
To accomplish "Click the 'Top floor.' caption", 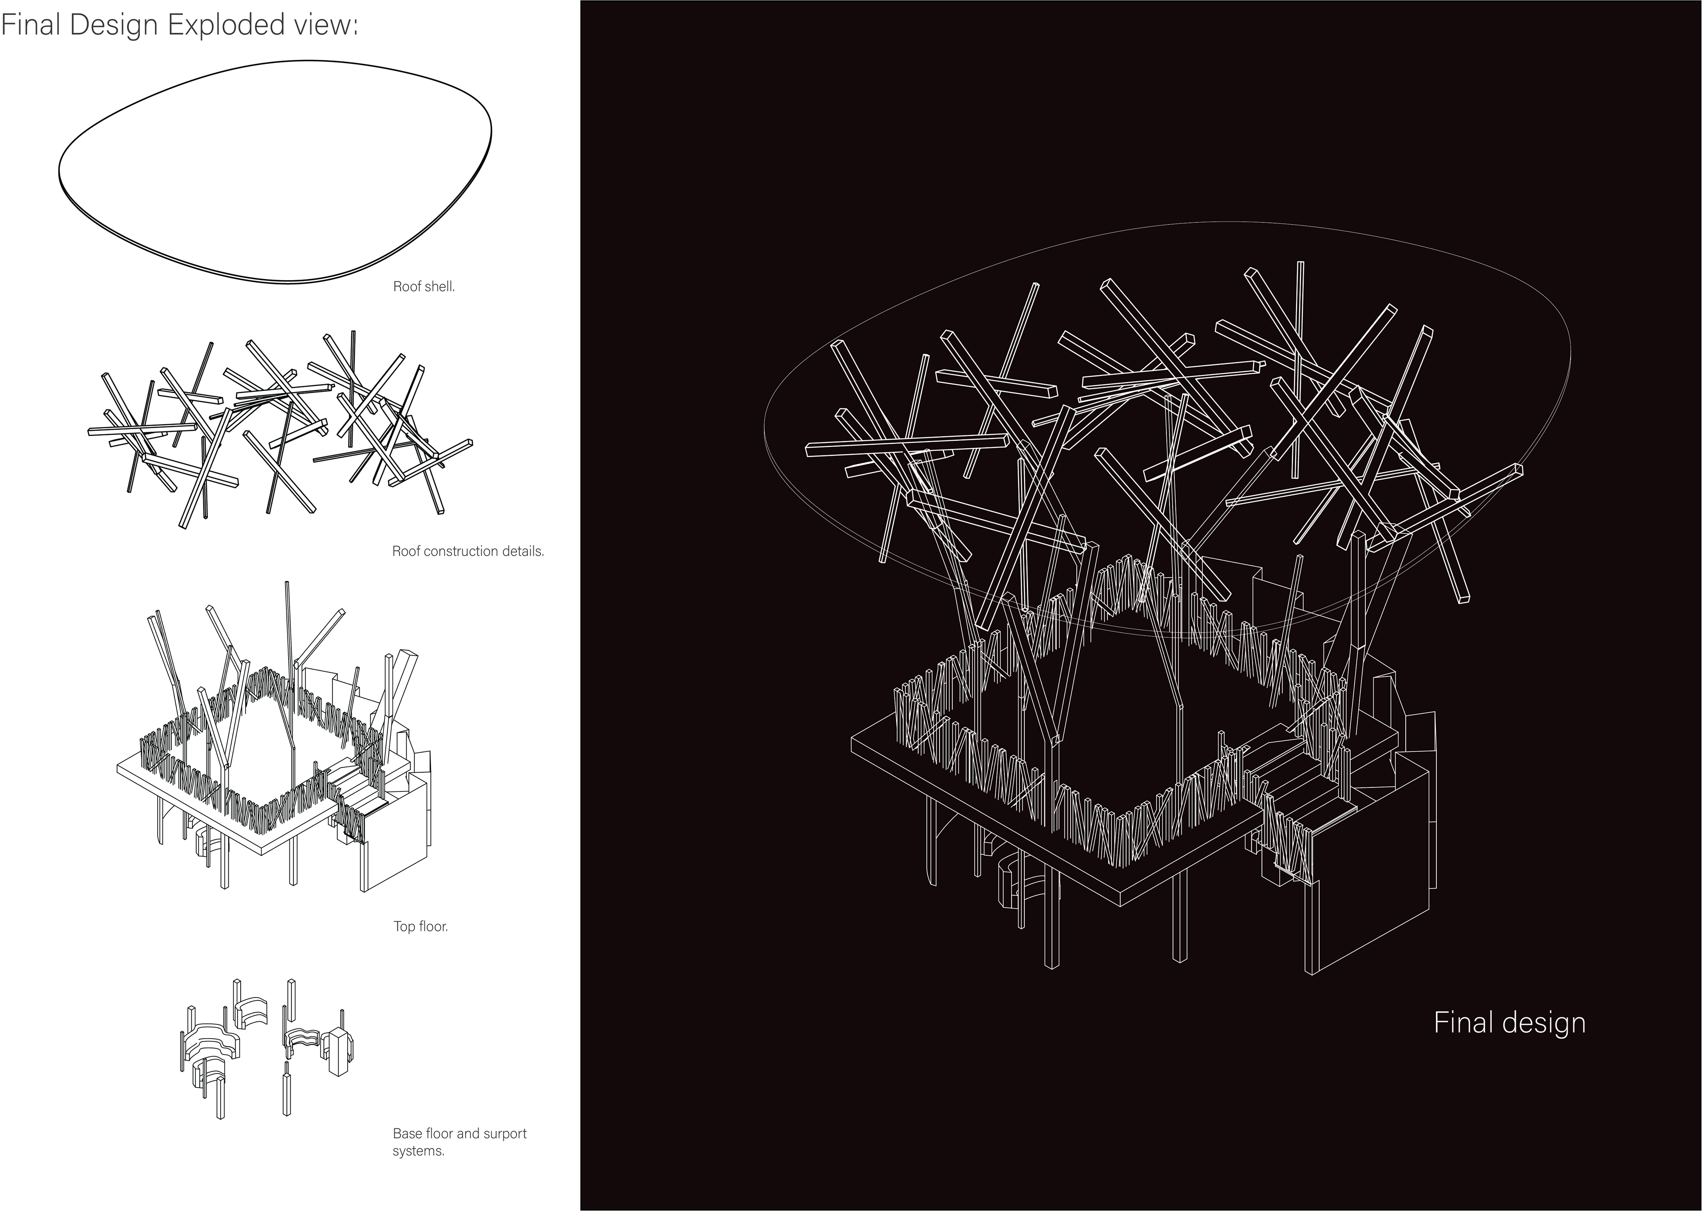I will pos(420,926).
